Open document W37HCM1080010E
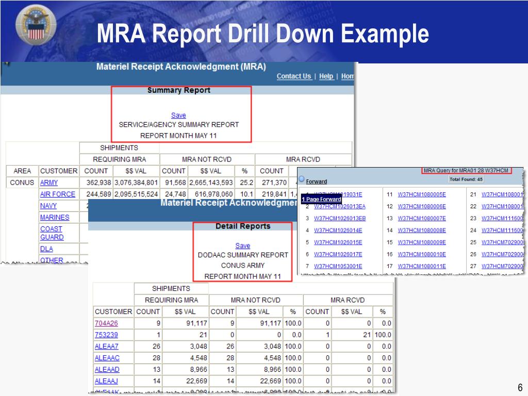 pos(422,254)
